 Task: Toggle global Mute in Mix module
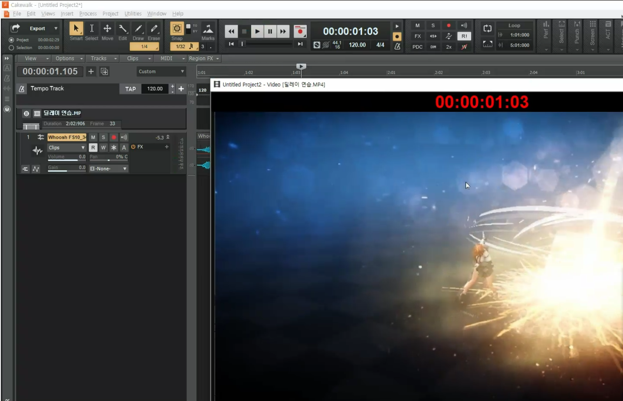pyautogui.click(x=417, y=26)
